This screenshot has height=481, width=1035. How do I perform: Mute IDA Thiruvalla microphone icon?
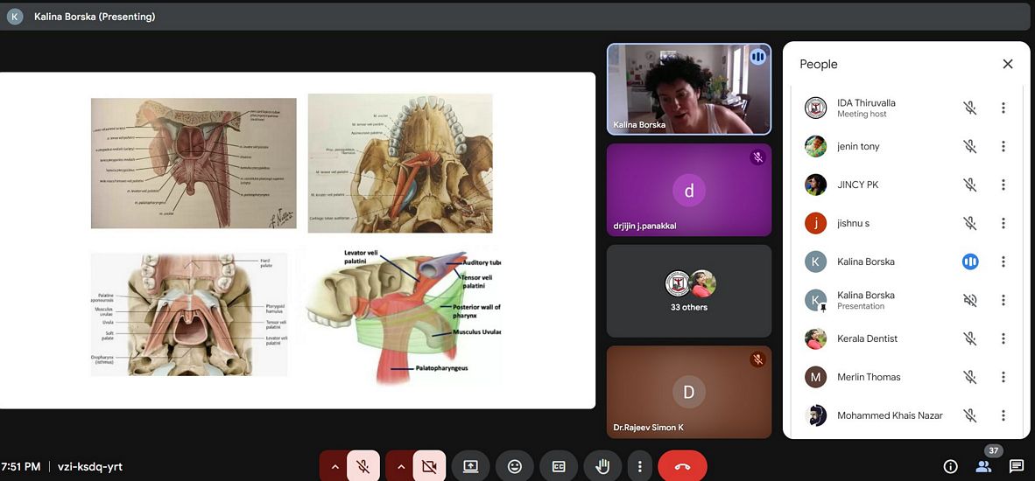[x=969, y=108]
